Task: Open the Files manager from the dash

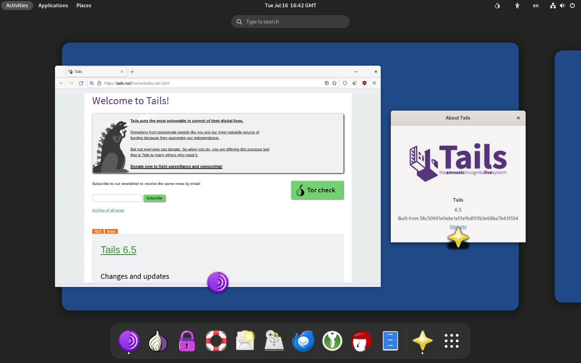Action: 390,341
